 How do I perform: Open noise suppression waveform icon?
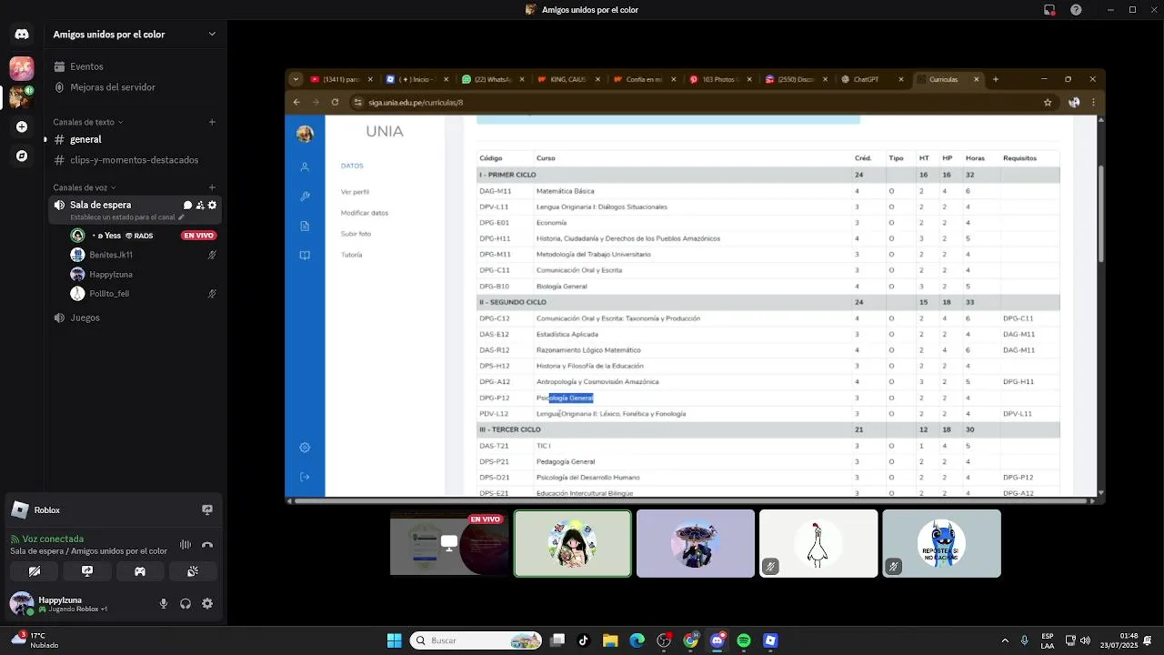coord(186,545)
